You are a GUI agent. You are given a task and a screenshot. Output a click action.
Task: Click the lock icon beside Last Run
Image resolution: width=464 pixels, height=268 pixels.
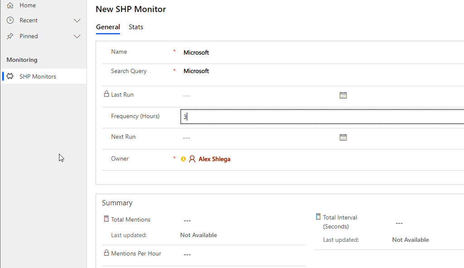click(106, 94)
